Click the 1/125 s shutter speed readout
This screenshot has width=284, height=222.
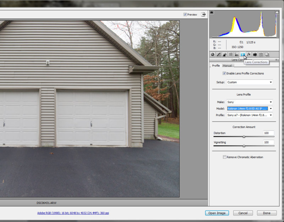[251, 42]
